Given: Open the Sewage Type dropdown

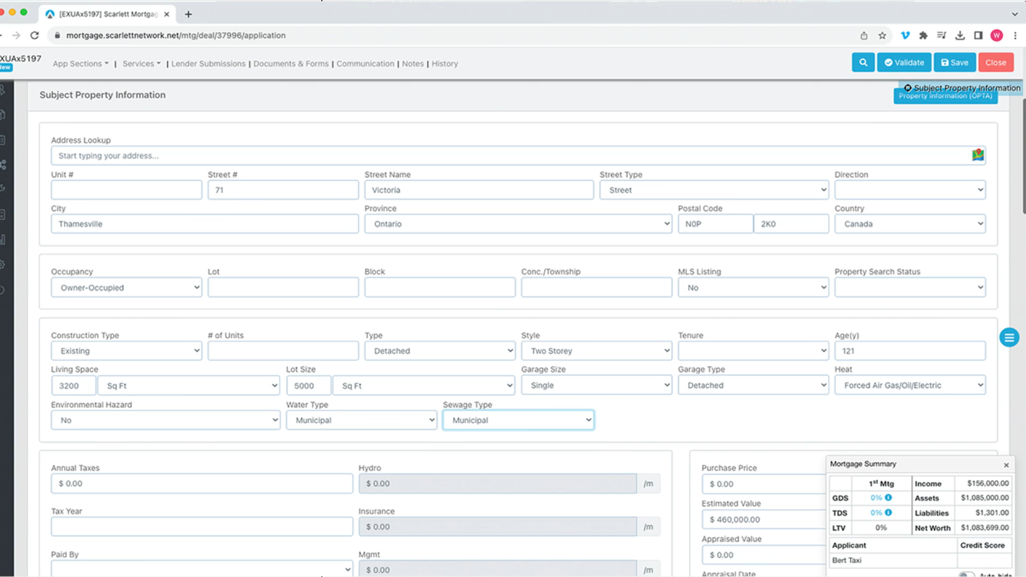Looking at the screenshot, I should tap(518, 420).
